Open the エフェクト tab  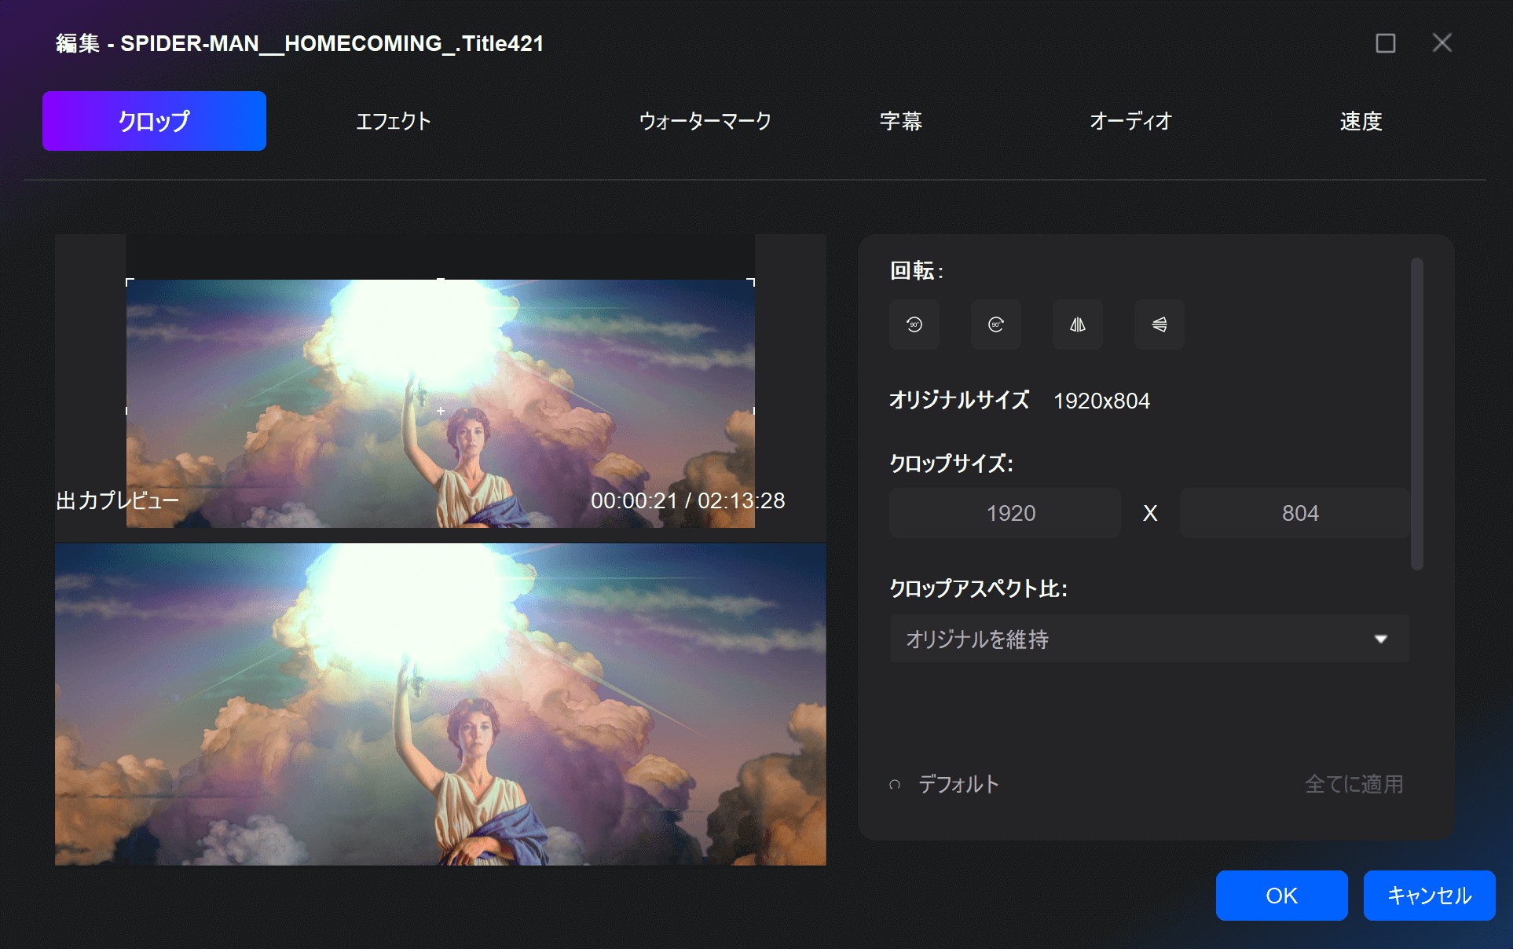(394, 121)
